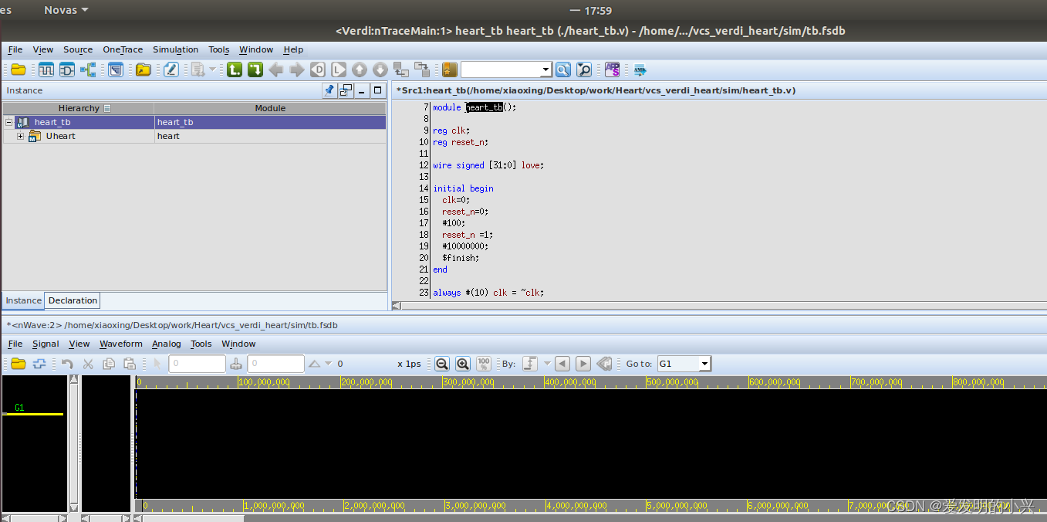The height and width of the screenshot is (522, 1047).
Task: Click the round up-arrow icon
Action: [x=360, y=70]
